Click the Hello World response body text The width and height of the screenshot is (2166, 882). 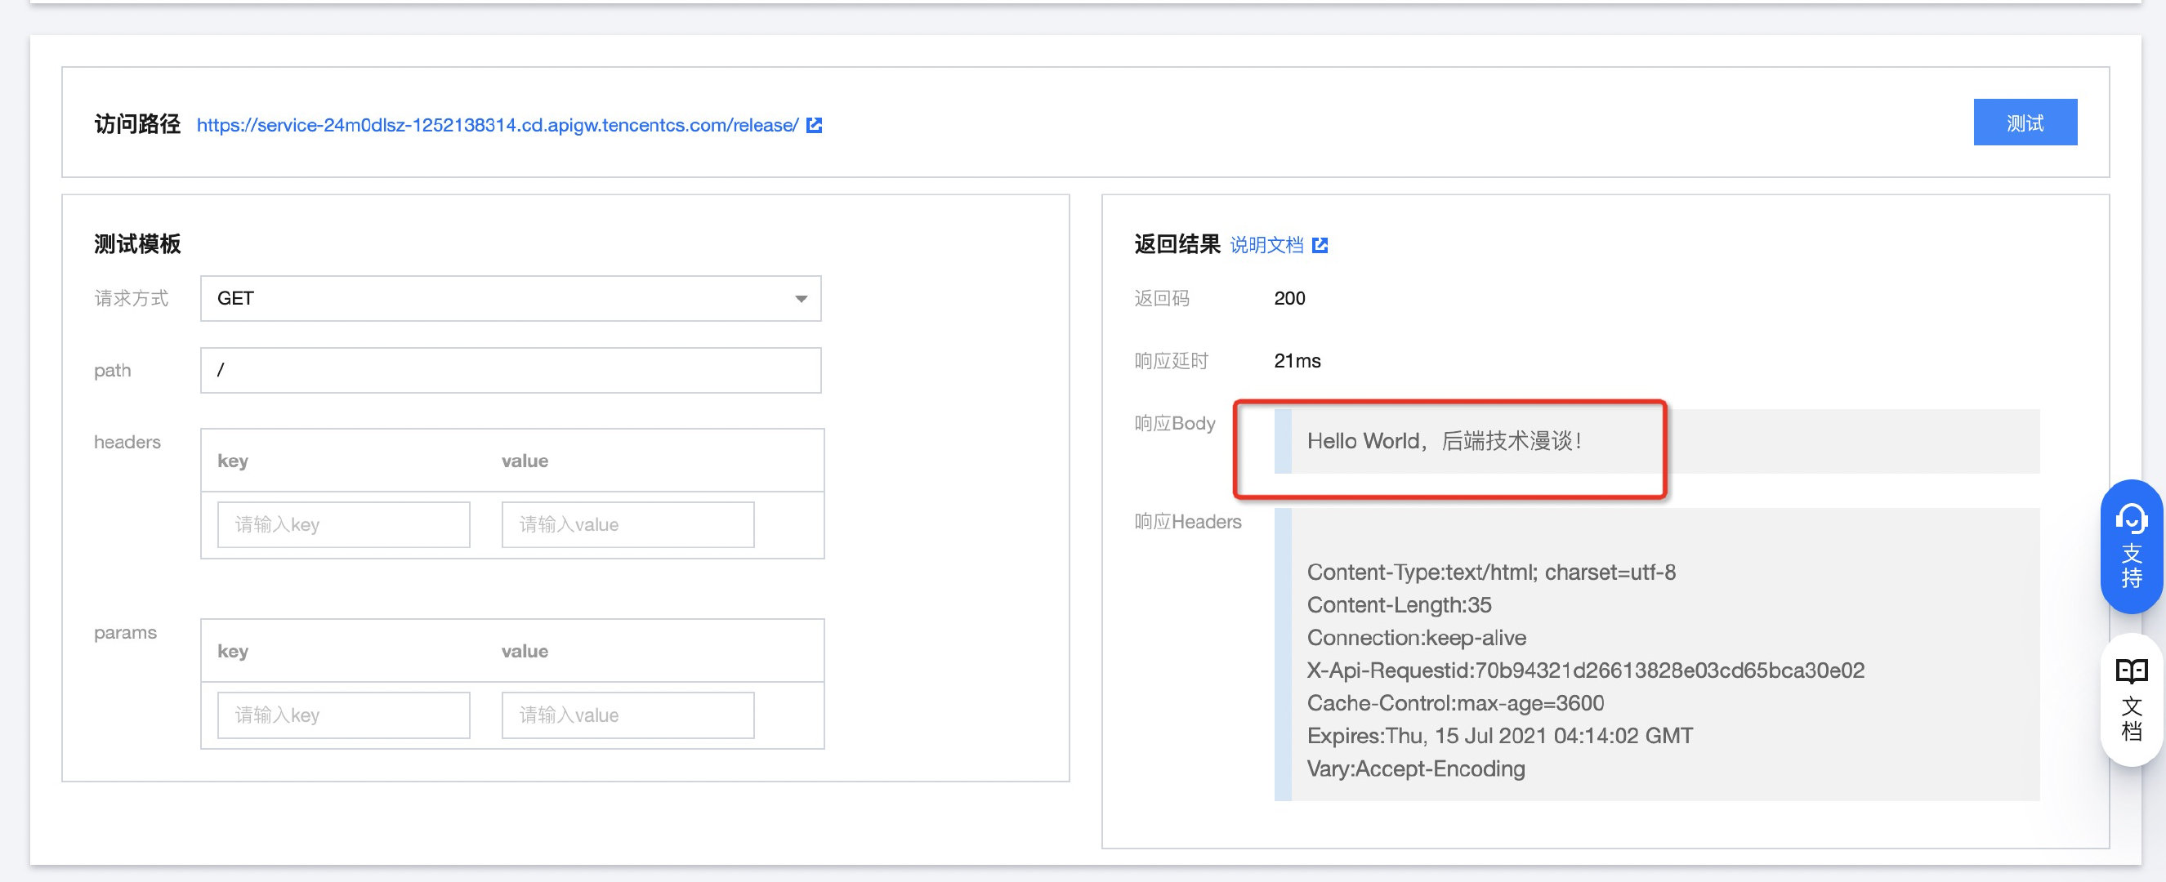coord(1444,442)
